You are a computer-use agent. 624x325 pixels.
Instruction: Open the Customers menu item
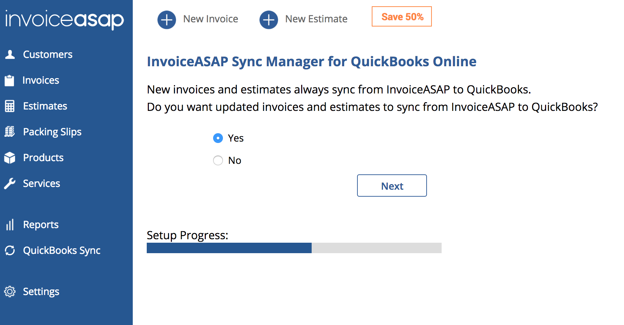coord(48,54)
